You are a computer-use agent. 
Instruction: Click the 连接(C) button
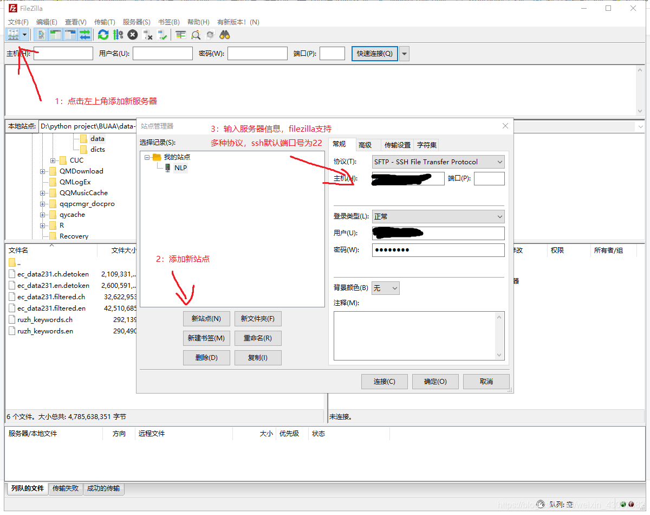pos(385,382)
